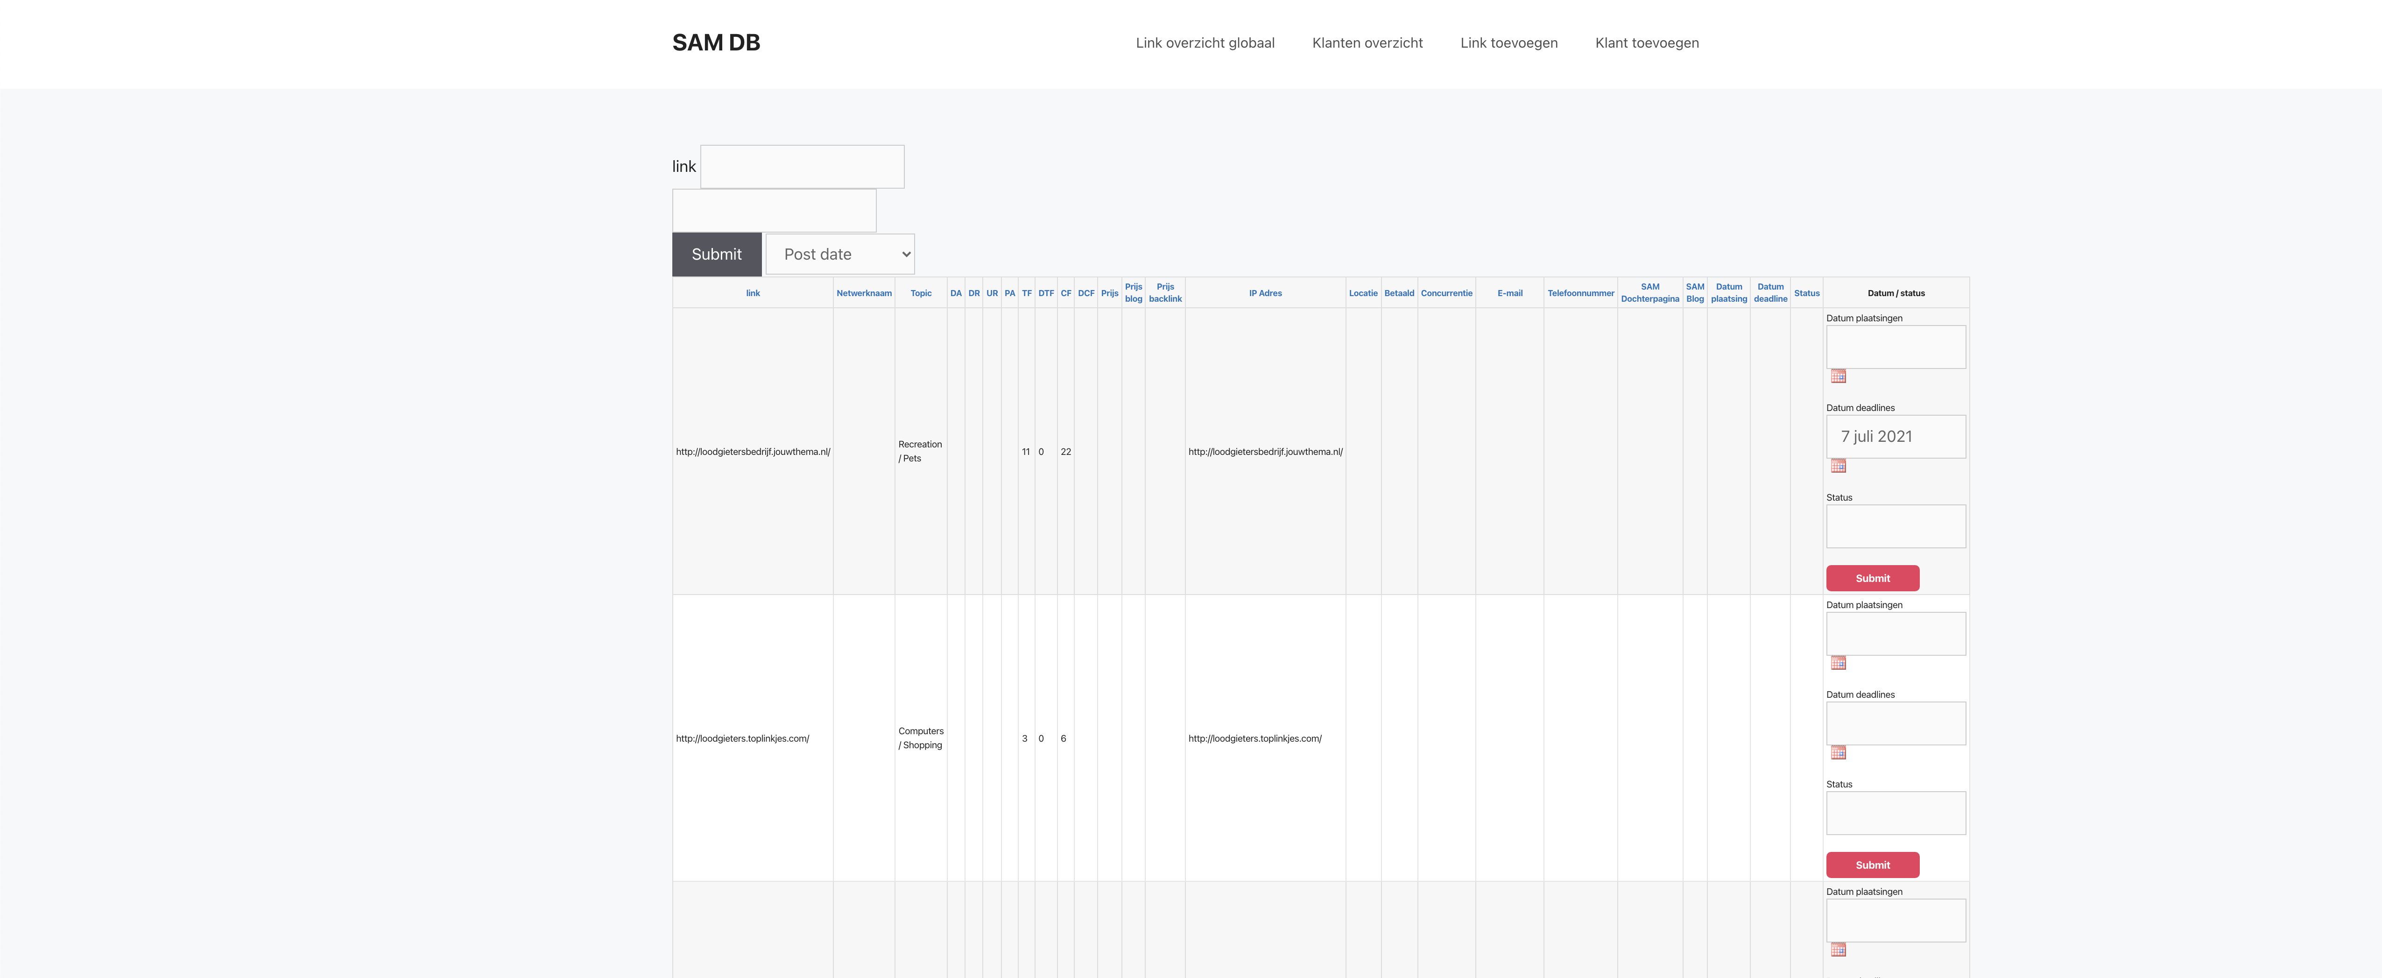Sort by SAM Dochterpagina column header
Image resolution: width=2382 pixels, height=978 pixels.
[1649, 292]
